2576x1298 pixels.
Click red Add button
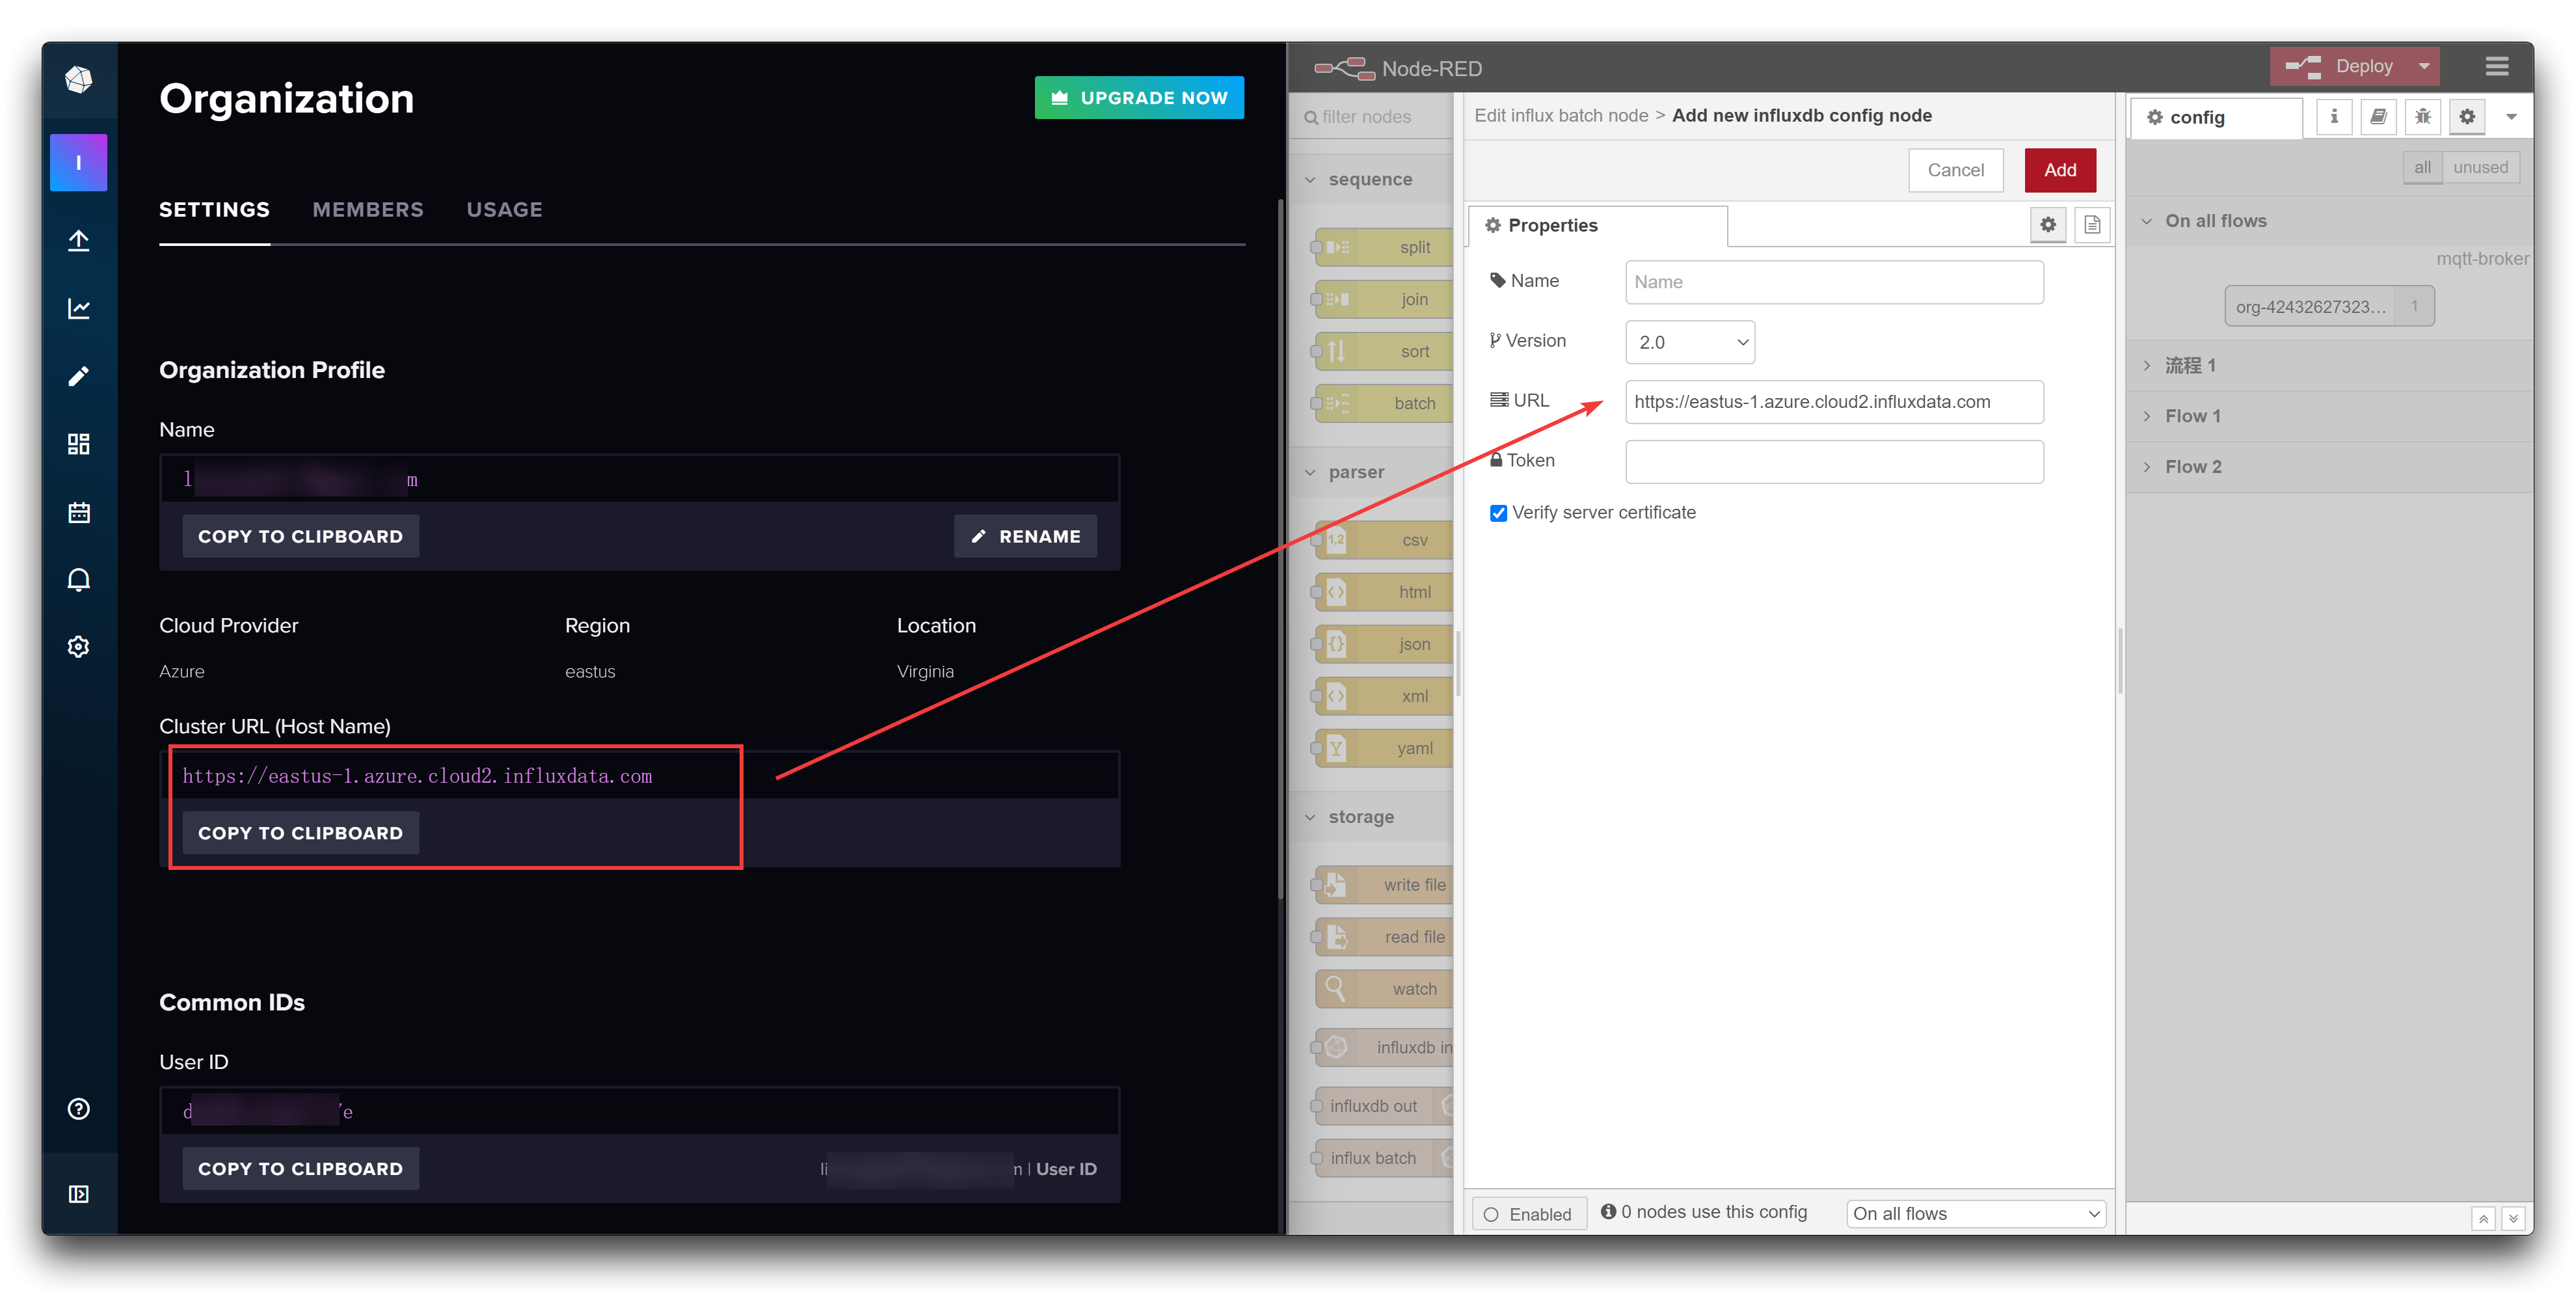point(2060,170)
